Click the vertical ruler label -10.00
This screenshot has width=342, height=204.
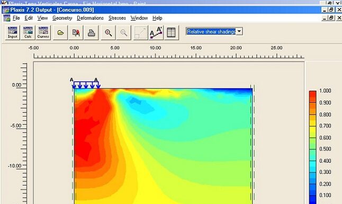pyautogui.click(x=15, y=166)
